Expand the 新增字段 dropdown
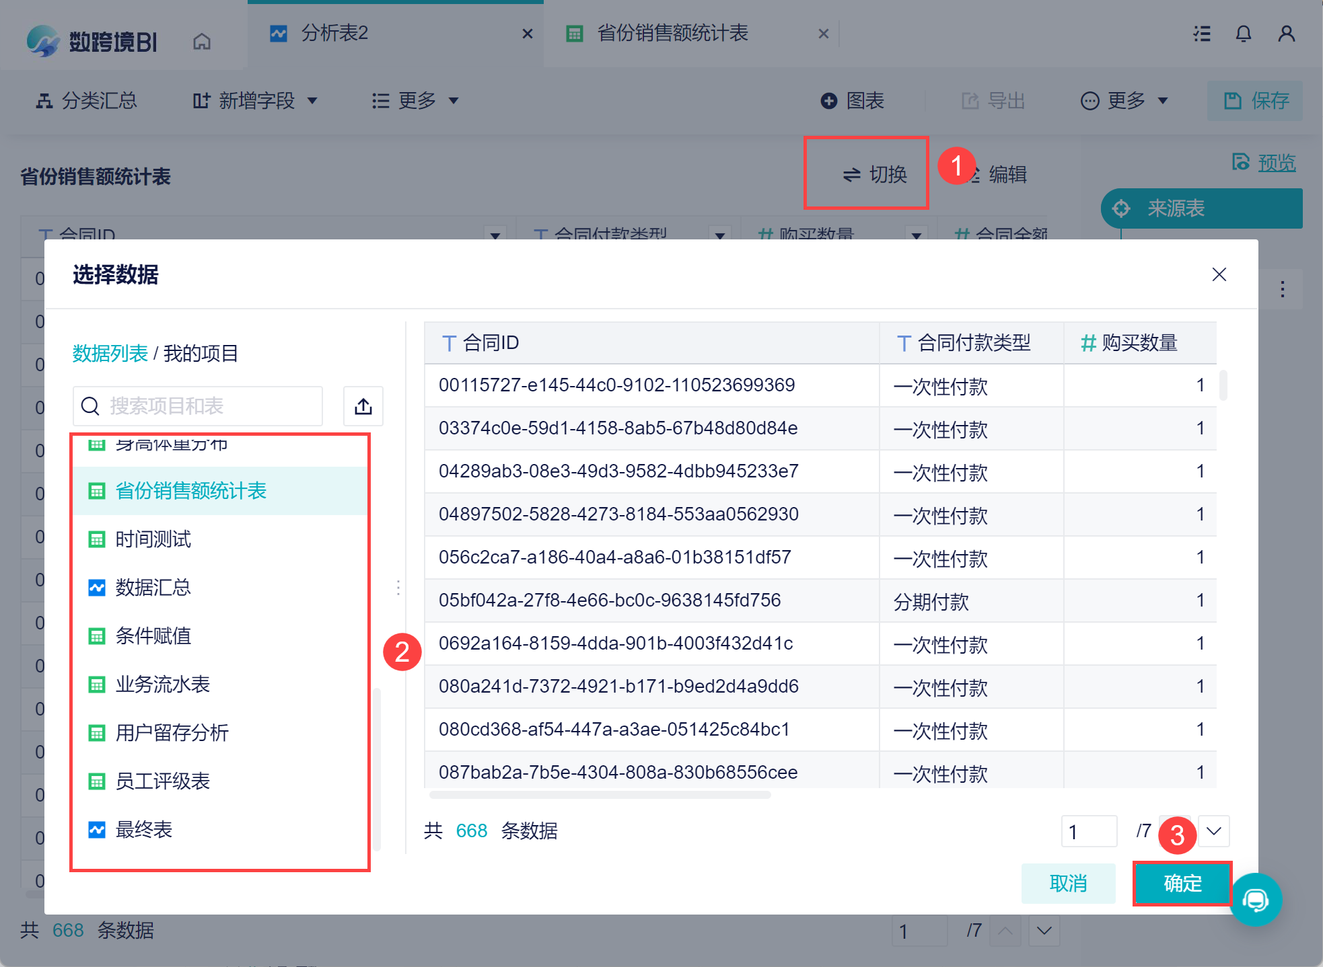The height and width of the screenshot is (967, 1323). [256, 101]
